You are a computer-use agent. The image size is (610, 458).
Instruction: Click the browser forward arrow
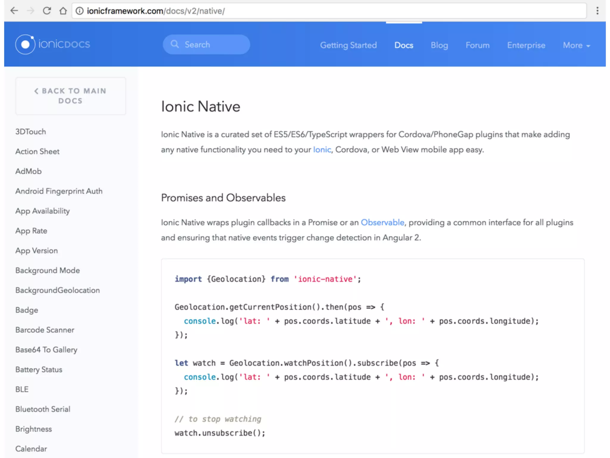(x=30, y=11)
